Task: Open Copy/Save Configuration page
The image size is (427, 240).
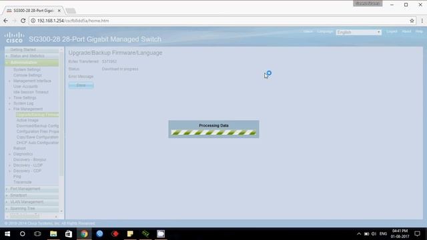Action: pyautogui.click(x=37, y=137)
